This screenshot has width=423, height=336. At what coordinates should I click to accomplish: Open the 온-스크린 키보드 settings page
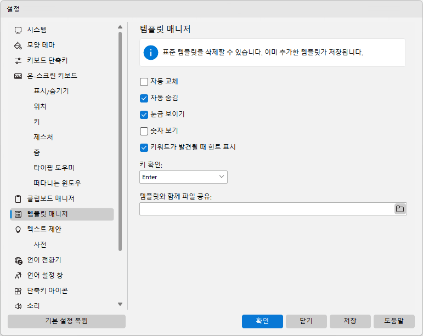[x=62, y=76]
